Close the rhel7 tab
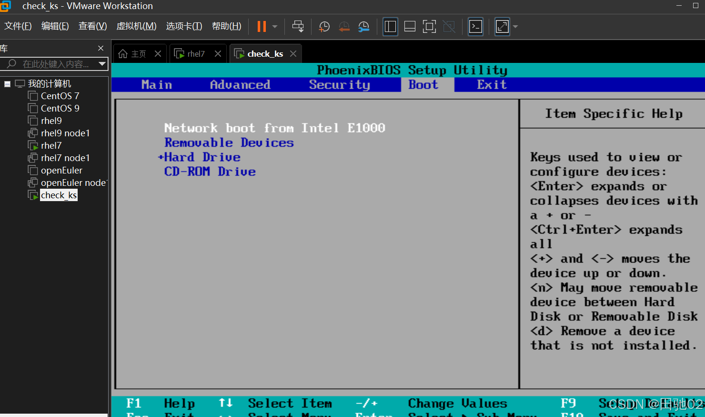The image size is (705, 417). pyautogui.click(x=218, y=54)
